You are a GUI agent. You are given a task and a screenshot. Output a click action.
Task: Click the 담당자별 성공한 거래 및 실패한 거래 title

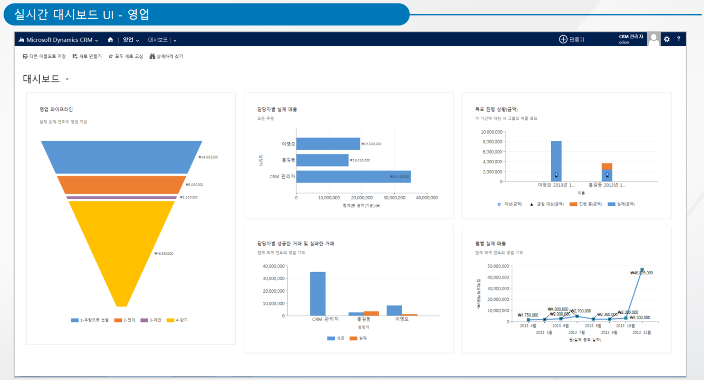tap(296, 244)
